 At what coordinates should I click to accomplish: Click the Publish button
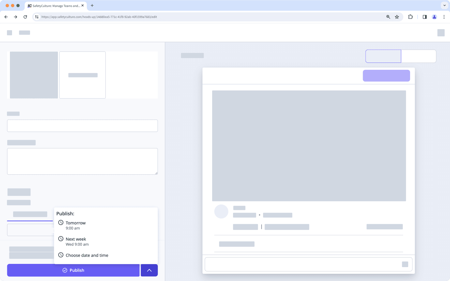click(x=73, y=270)
